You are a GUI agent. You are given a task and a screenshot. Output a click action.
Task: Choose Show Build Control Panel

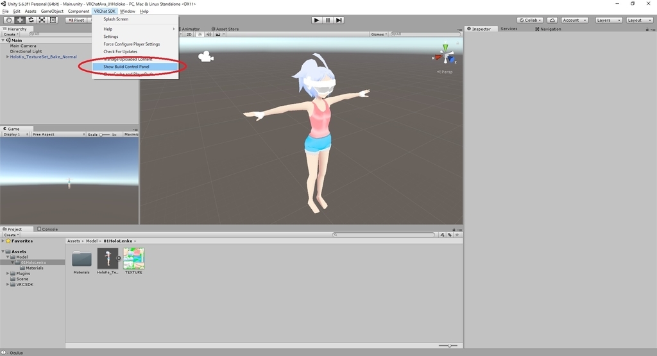[x=135, y=67]
